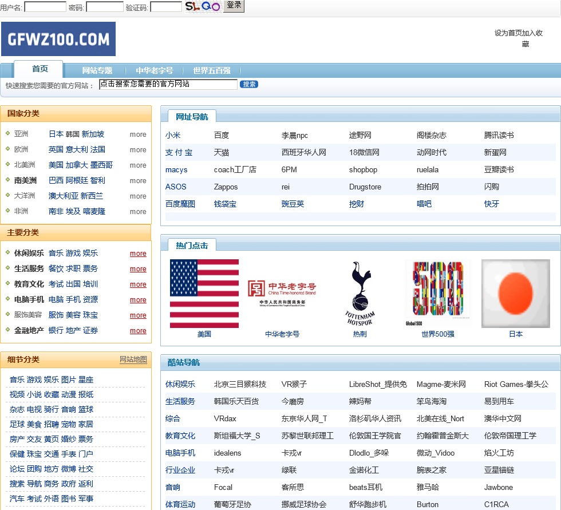This screenshot has width=561, height=510.
Task: Click 银行 in 金融地产 row
Action: click(x=56, y=330)
